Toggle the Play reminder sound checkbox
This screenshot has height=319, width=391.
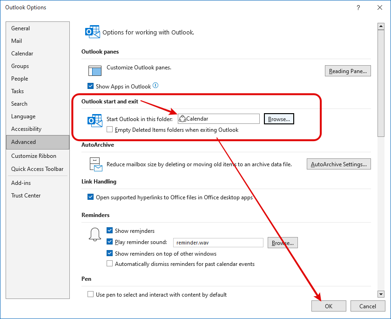109,241
